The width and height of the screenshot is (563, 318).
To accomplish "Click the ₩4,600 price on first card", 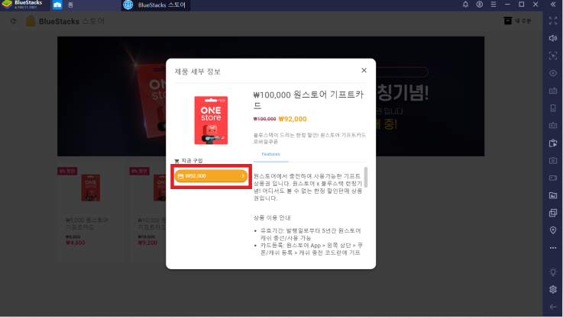I will 76,243.
